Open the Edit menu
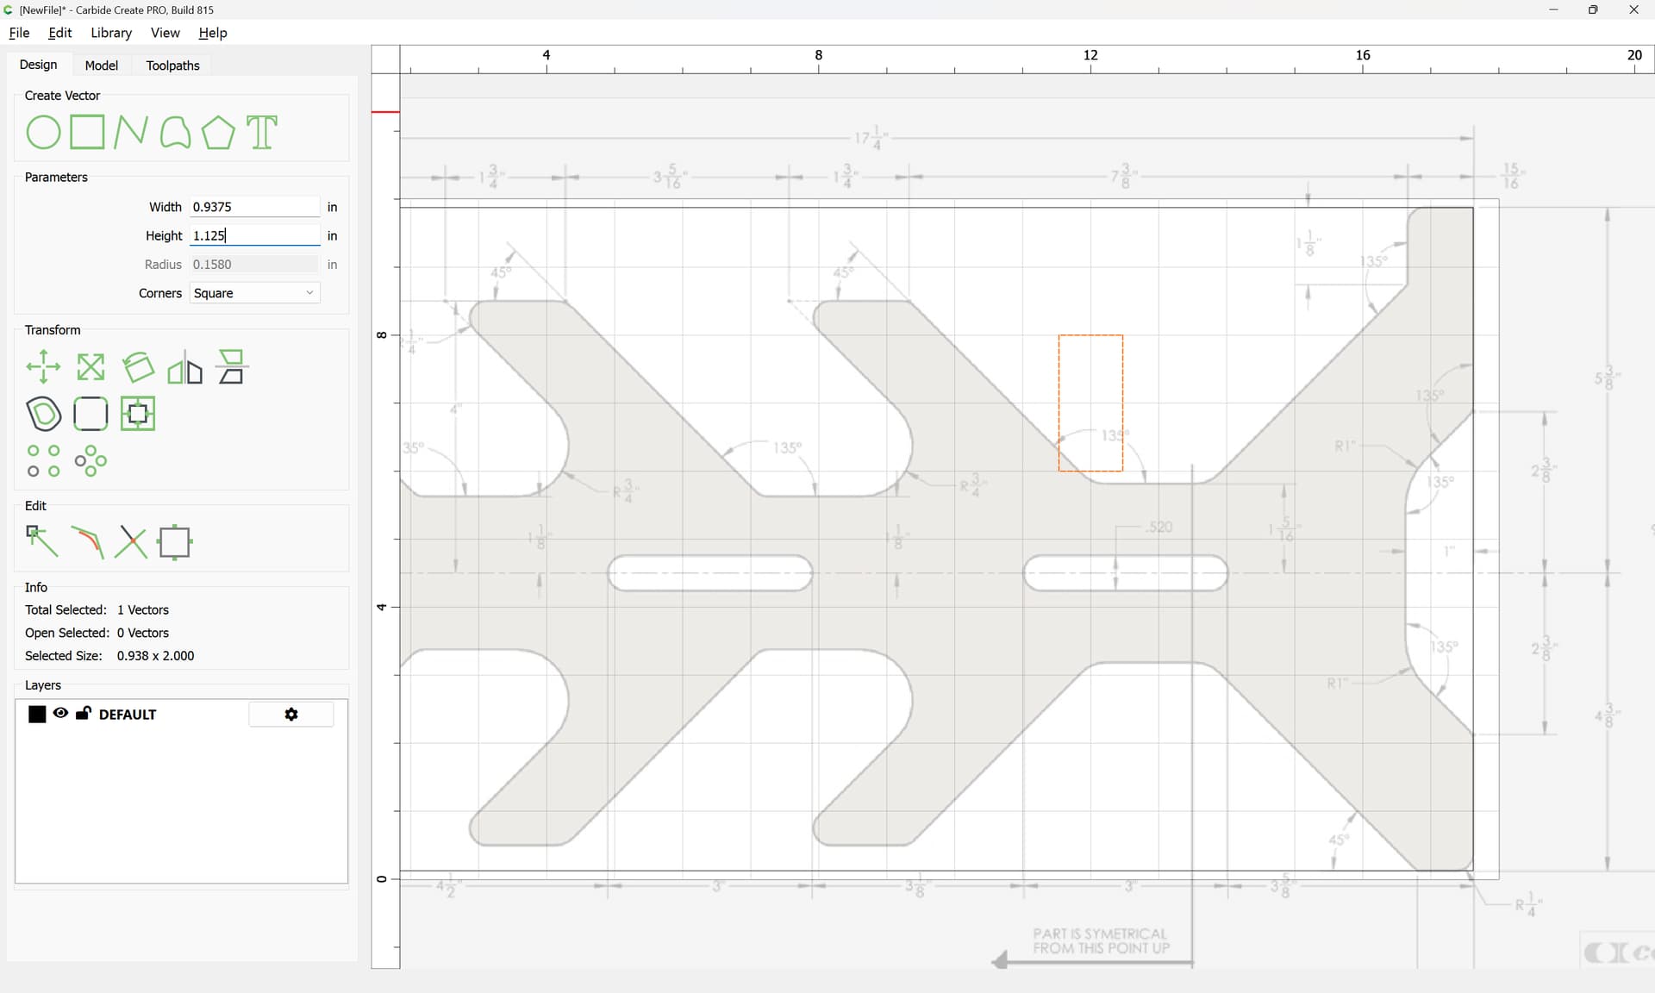1655x993 pixels. click(x=60, y=33)
